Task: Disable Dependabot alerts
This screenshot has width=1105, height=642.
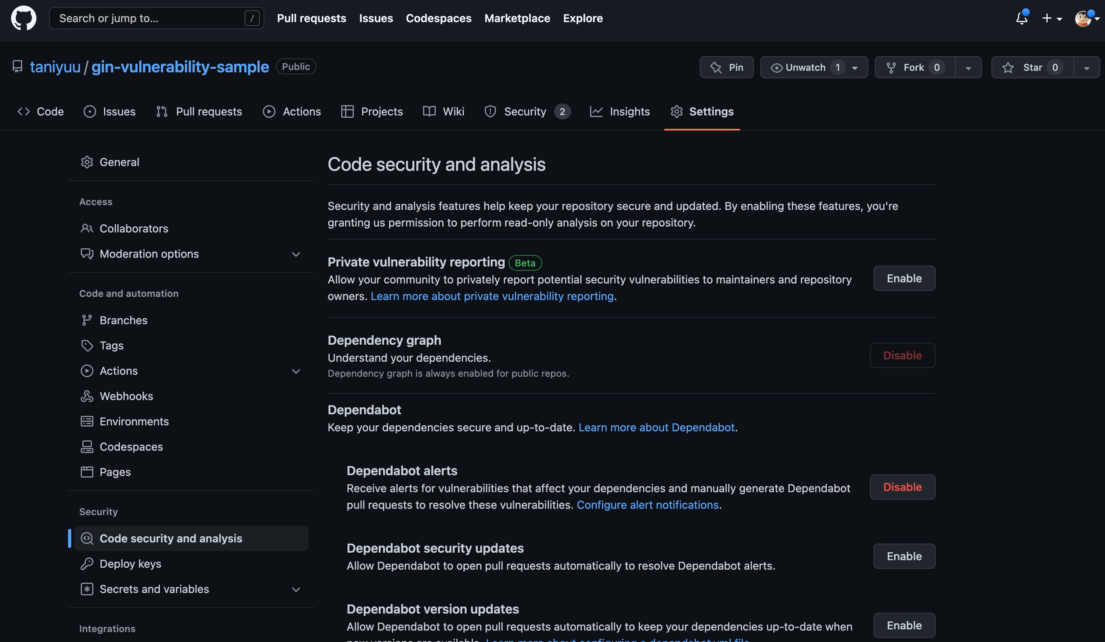Action: (x=902, y=487)
